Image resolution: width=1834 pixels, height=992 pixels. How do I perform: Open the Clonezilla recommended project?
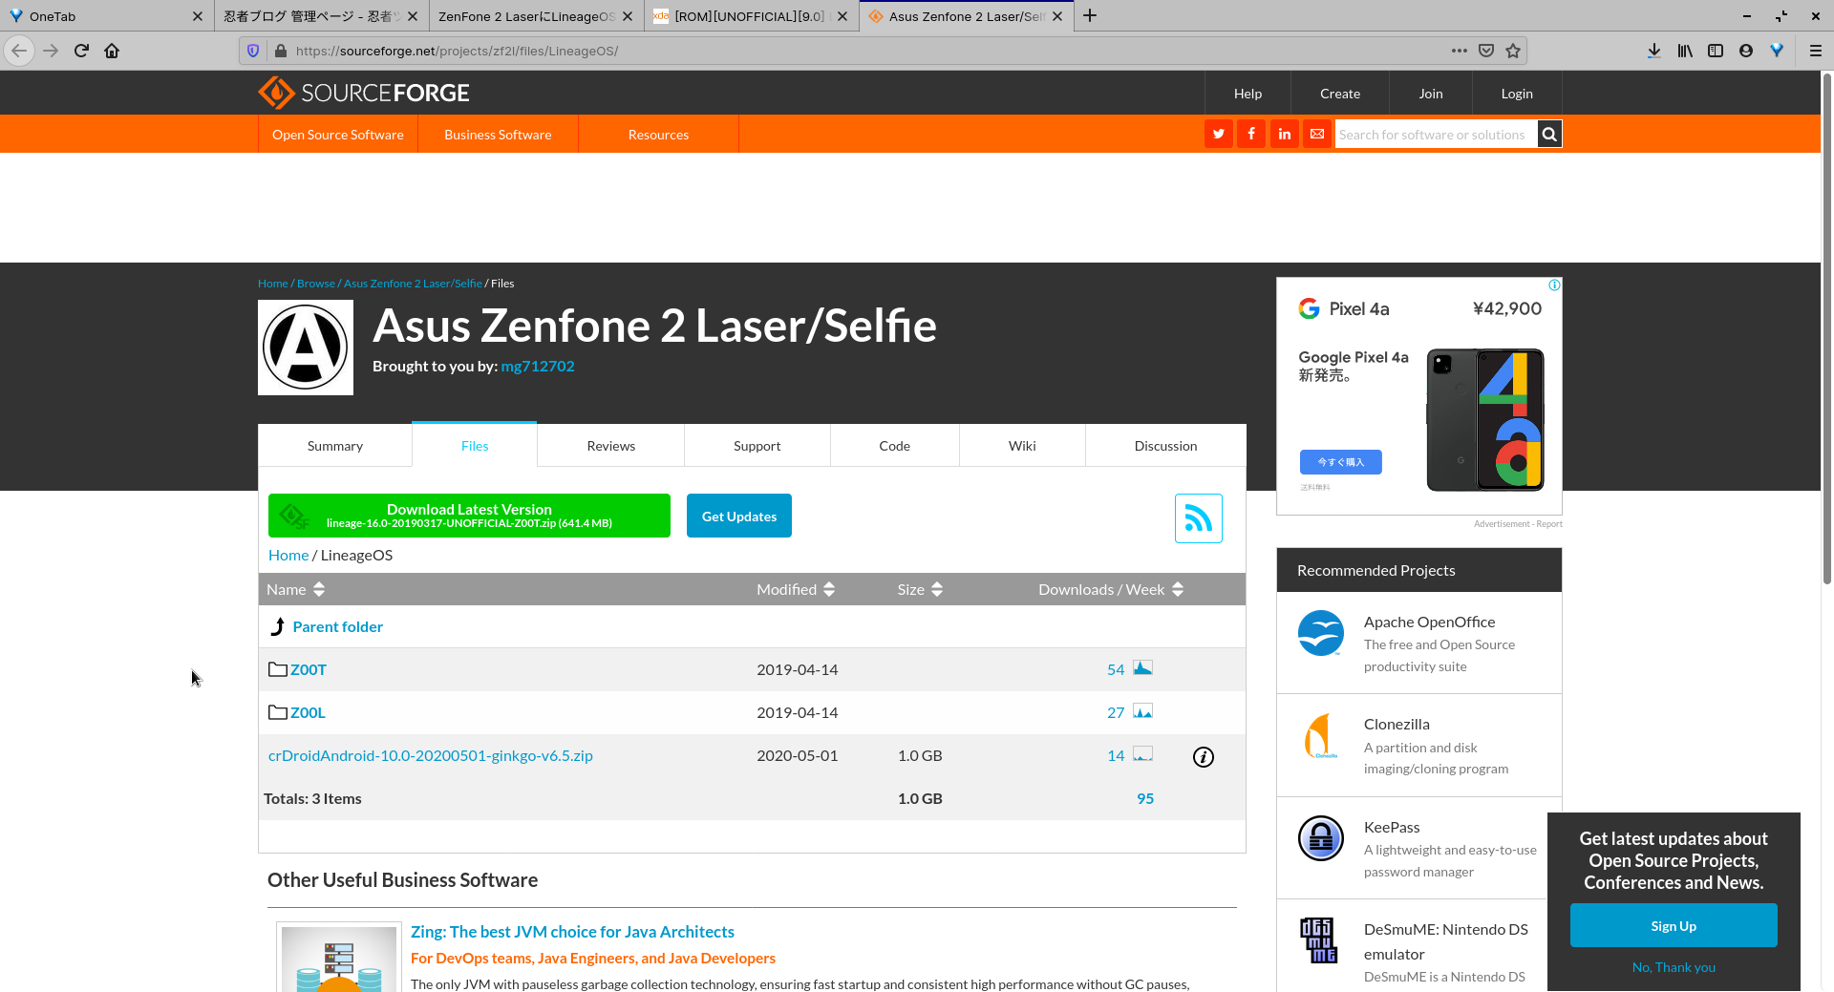1397,724
